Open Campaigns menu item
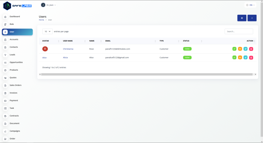This screenshot has width=263, height=143. (15, 131)
